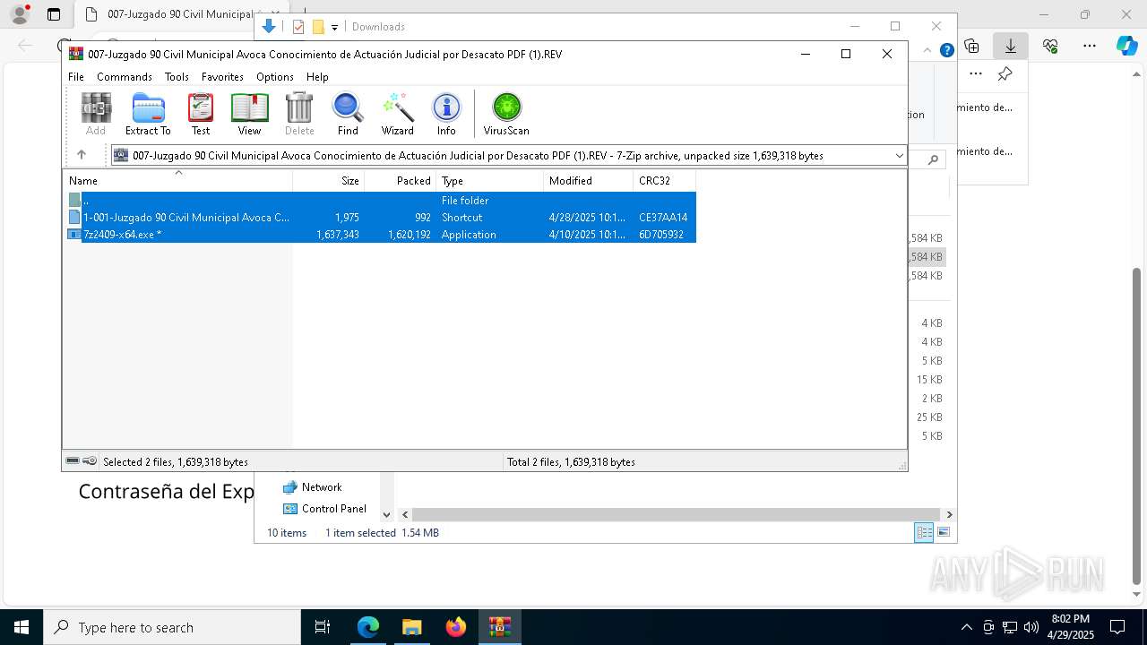Sort by Modified column header

(589, 180)
